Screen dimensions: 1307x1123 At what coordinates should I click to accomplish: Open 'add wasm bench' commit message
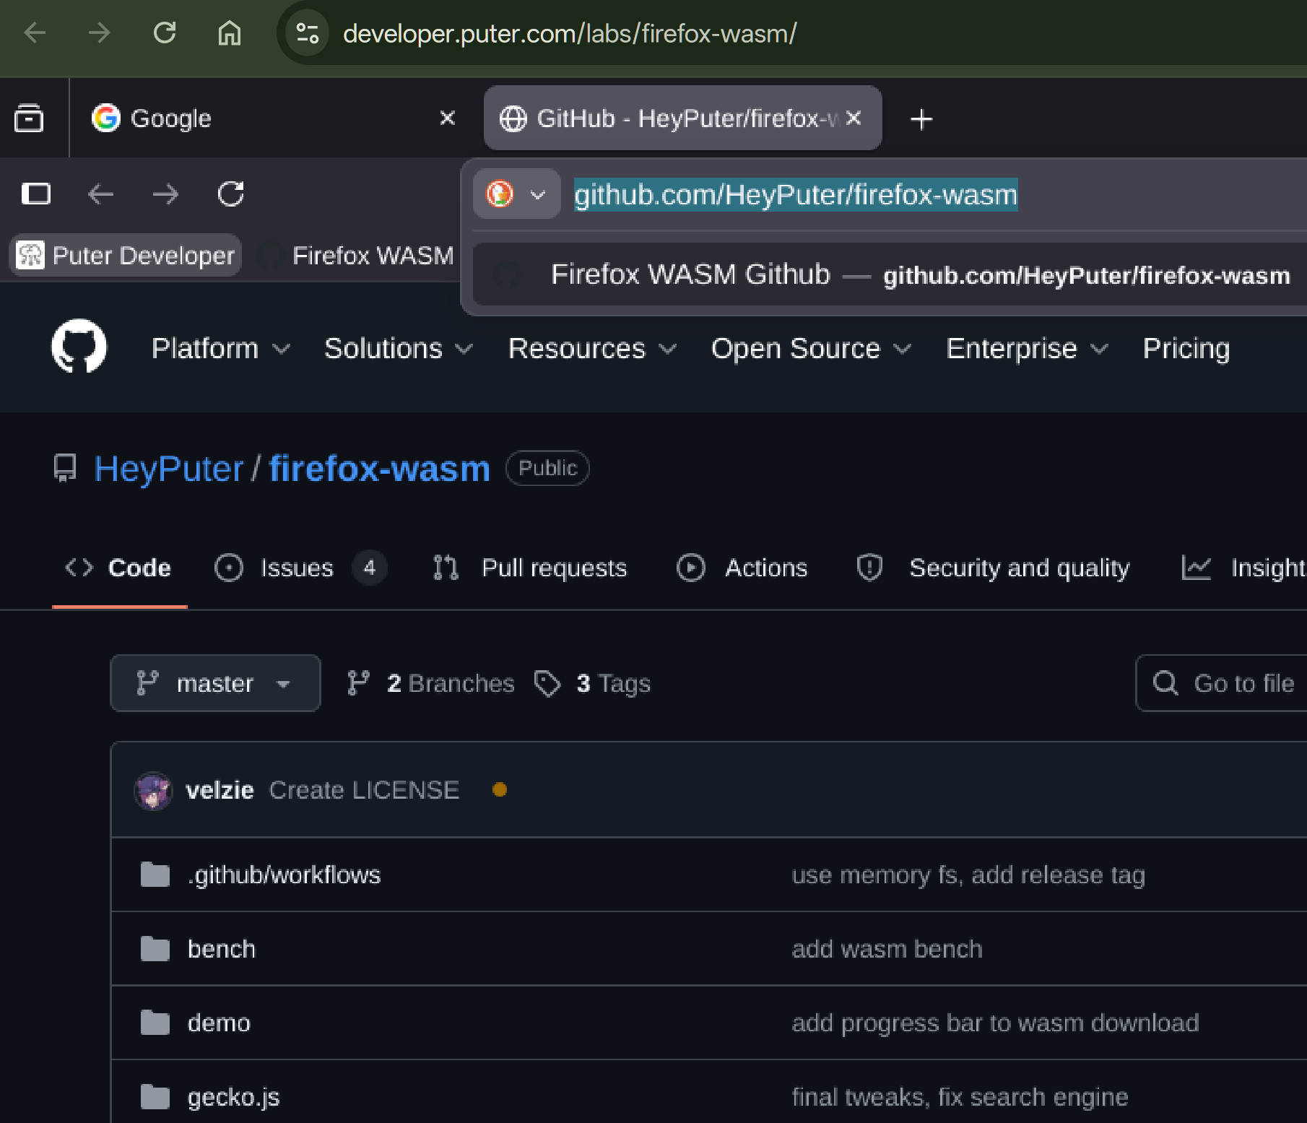(x=887, y=949)
